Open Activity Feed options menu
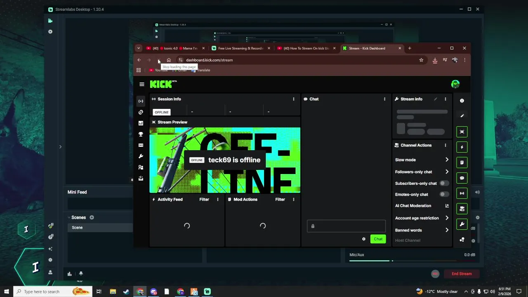 pyautogui.click(x=218, y=199)
